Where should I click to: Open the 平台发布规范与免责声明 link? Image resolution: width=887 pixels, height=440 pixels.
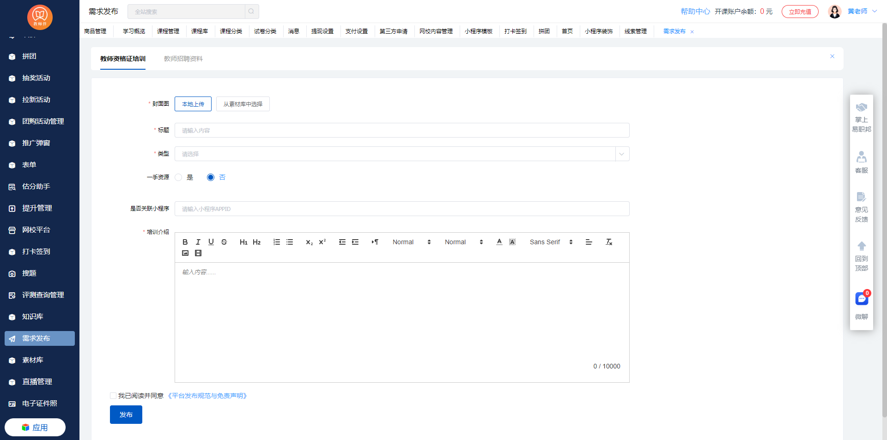point(207,396)
